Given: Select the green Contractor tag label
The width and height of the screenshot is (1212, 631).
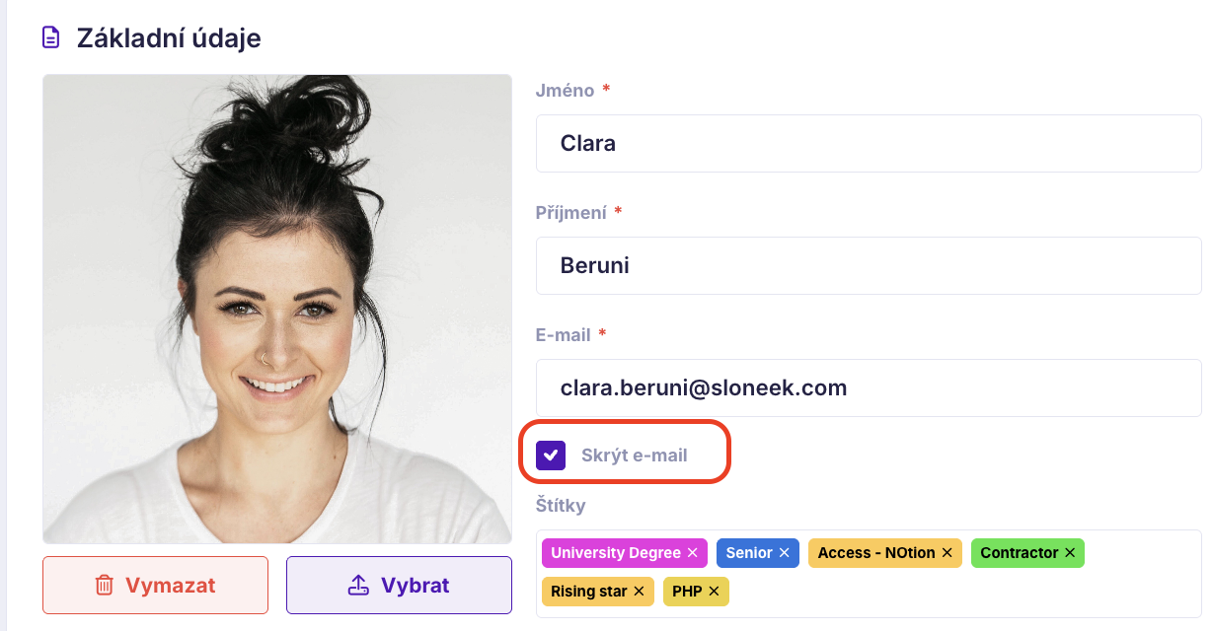Looking at the screenshot, I should [x=1019, y=553].
